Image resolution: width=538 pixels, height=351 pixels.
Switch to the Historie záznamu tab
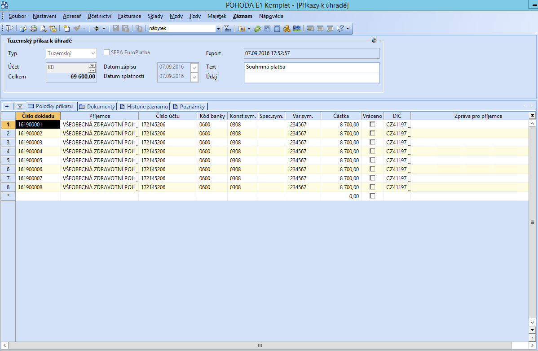144,107
